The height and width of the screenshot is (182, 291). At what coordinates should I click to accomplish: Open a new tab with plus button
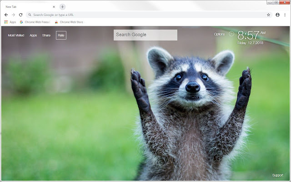[x=63, y=7]
